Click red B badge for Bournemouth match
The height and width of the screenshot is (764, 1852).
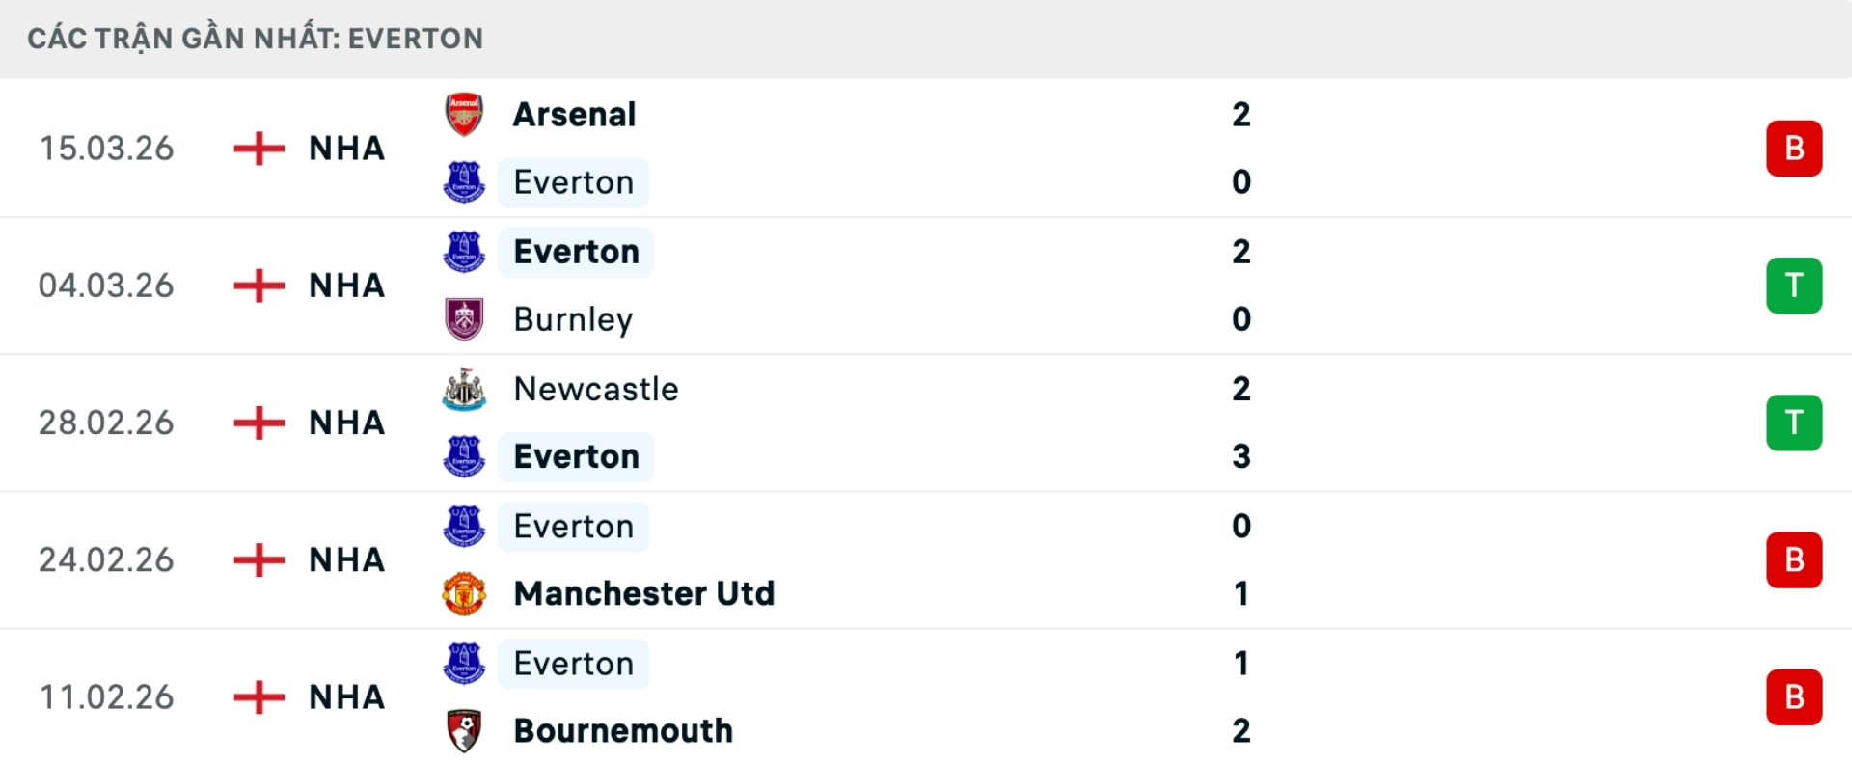(x=1793, y=696)
